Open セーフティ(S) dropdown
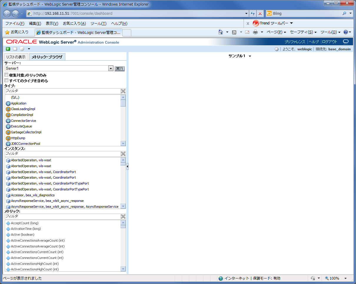This screenshot has height=284, width=356. point(303,32)
